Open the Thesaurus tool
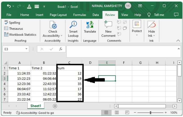 click(x=14, y=28)
